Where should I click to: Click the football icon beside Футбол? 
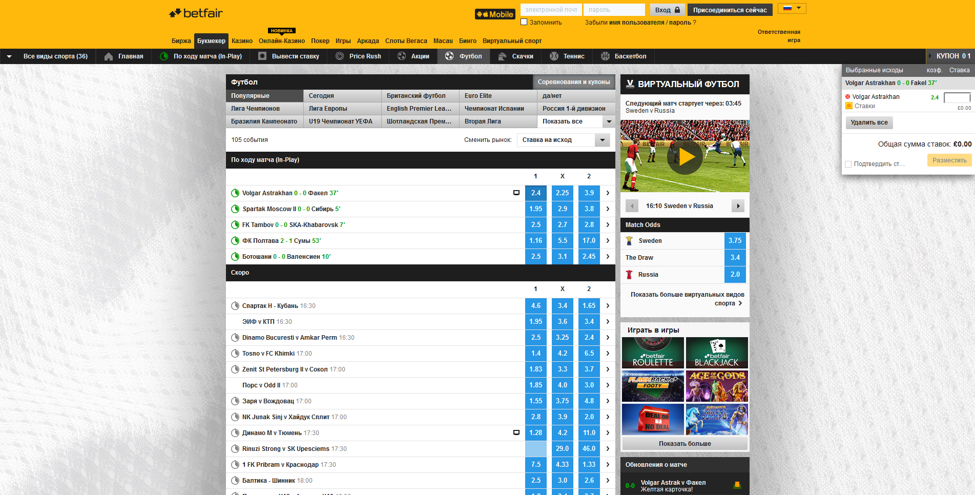pyautogui.click(x=449, y=56)
